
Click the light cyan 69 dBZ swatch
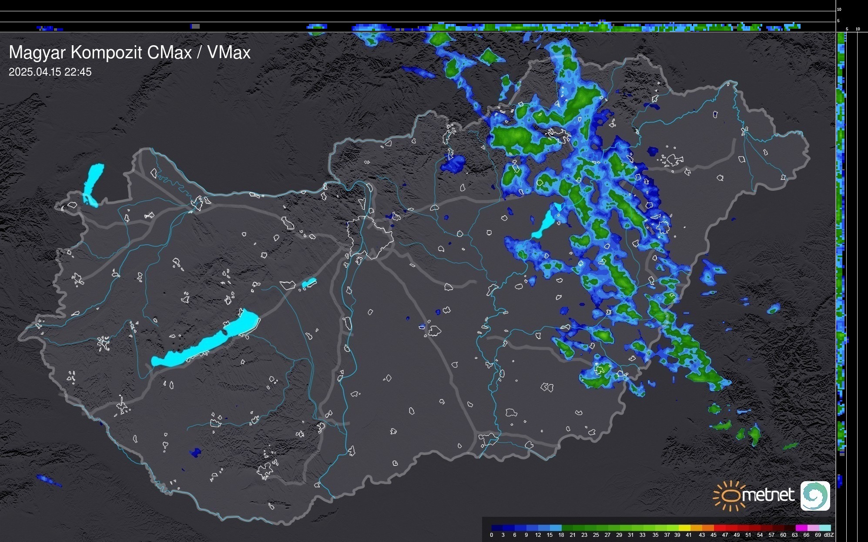point(824,528)
